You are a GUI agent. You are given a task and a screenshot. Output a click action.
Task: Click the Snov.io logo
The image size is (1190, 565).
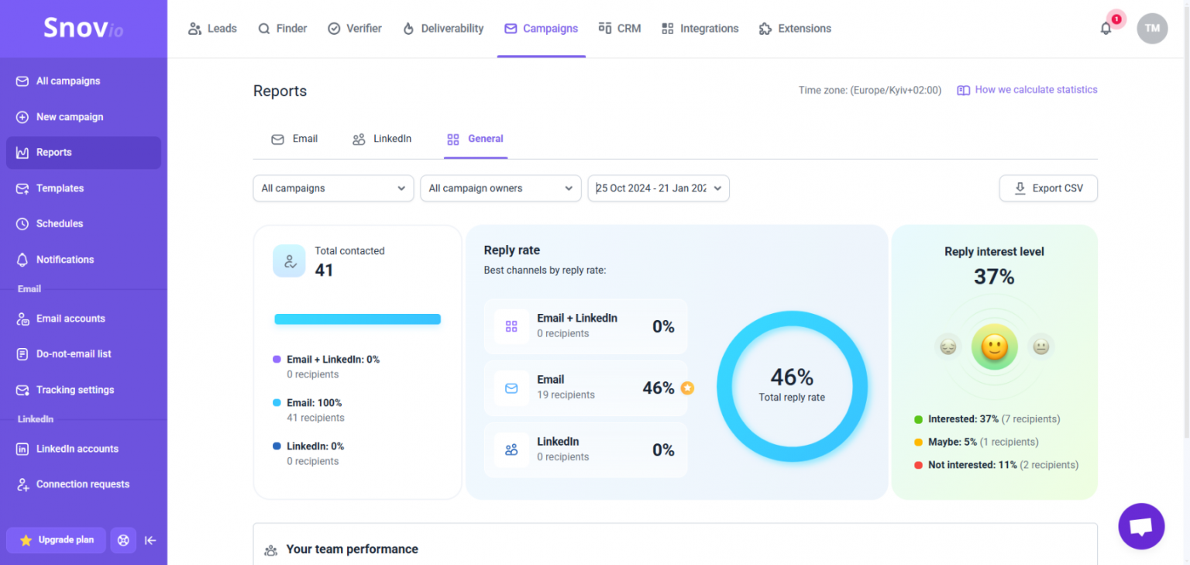coord(83,28)
